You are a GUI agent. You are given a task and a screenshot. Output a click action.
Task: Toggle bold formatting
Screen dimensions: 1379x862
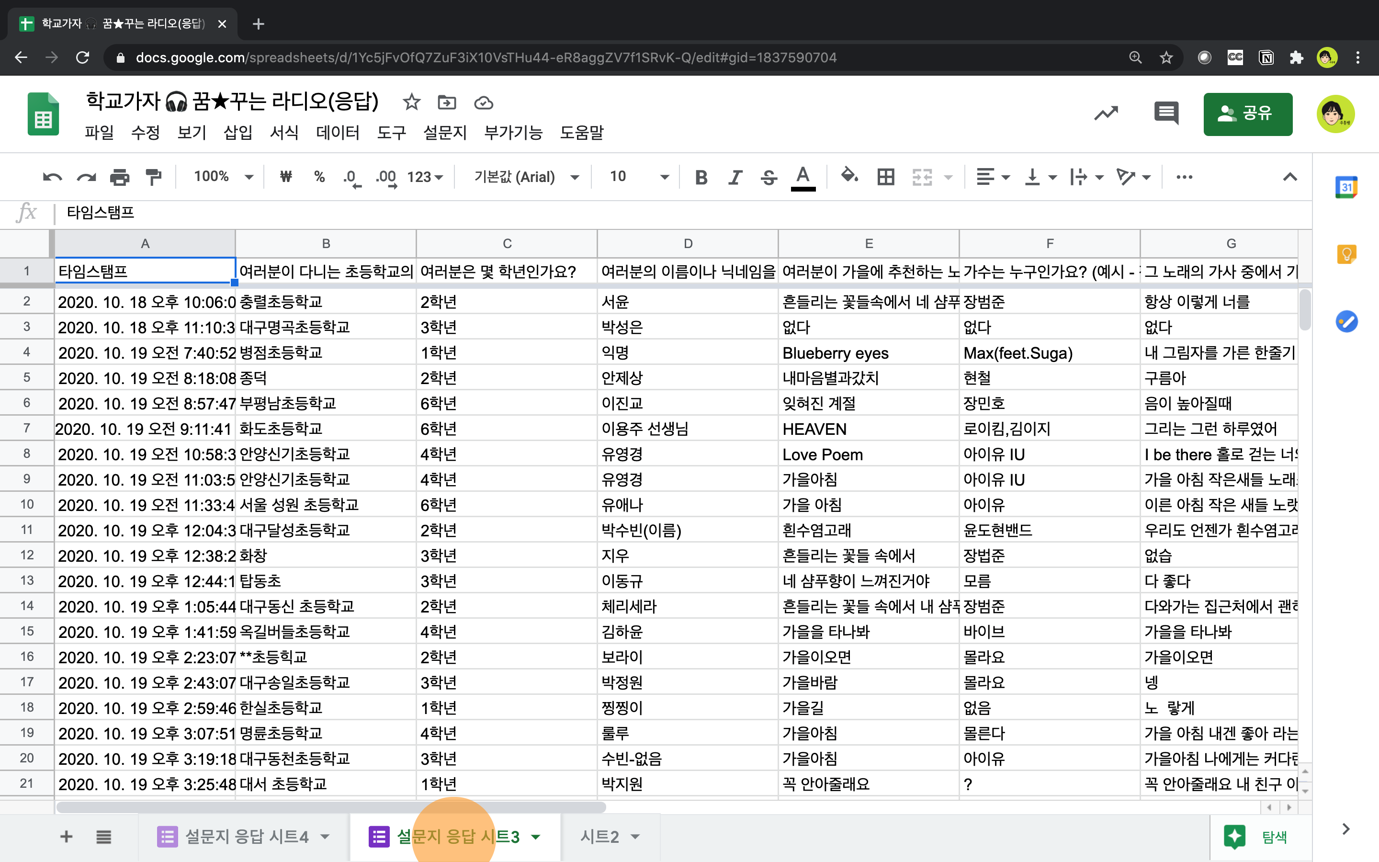(x=701, y=177)
